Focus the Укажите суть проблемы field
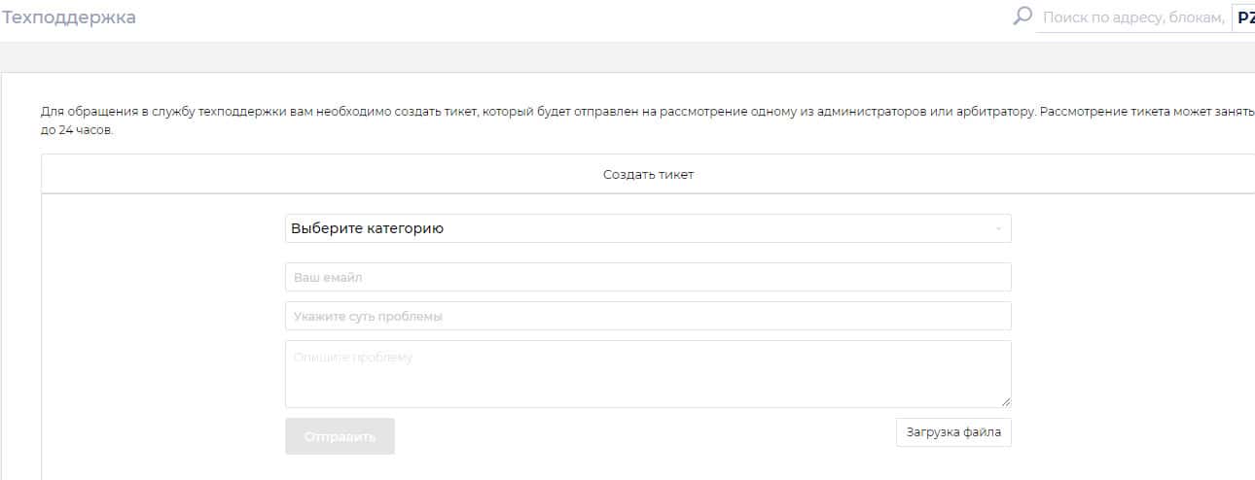The height and width of the screenshot is (480, 1255). tap(648, 317)
